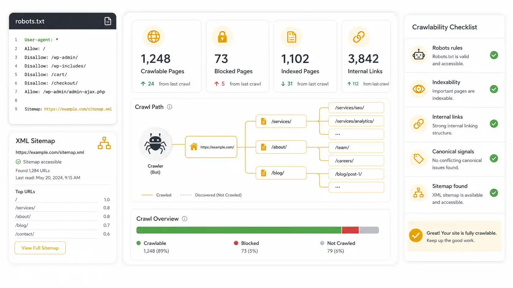Click the Crawler bot spider icon
The width and height of the screenshot is (513, 288).
coord(156,144)
